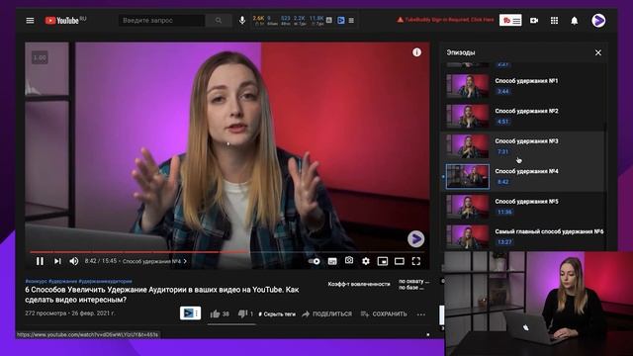
Task: Click the ПОДЕЛИТЬСЯ share button
Action: point(327,314)
